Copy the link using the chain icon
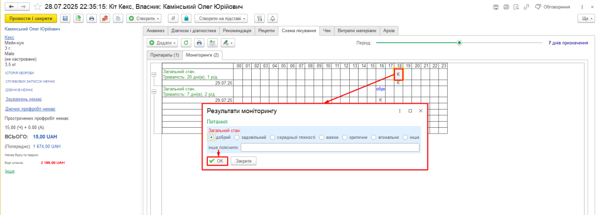The image size is (601, 215). tap(526, 7)
